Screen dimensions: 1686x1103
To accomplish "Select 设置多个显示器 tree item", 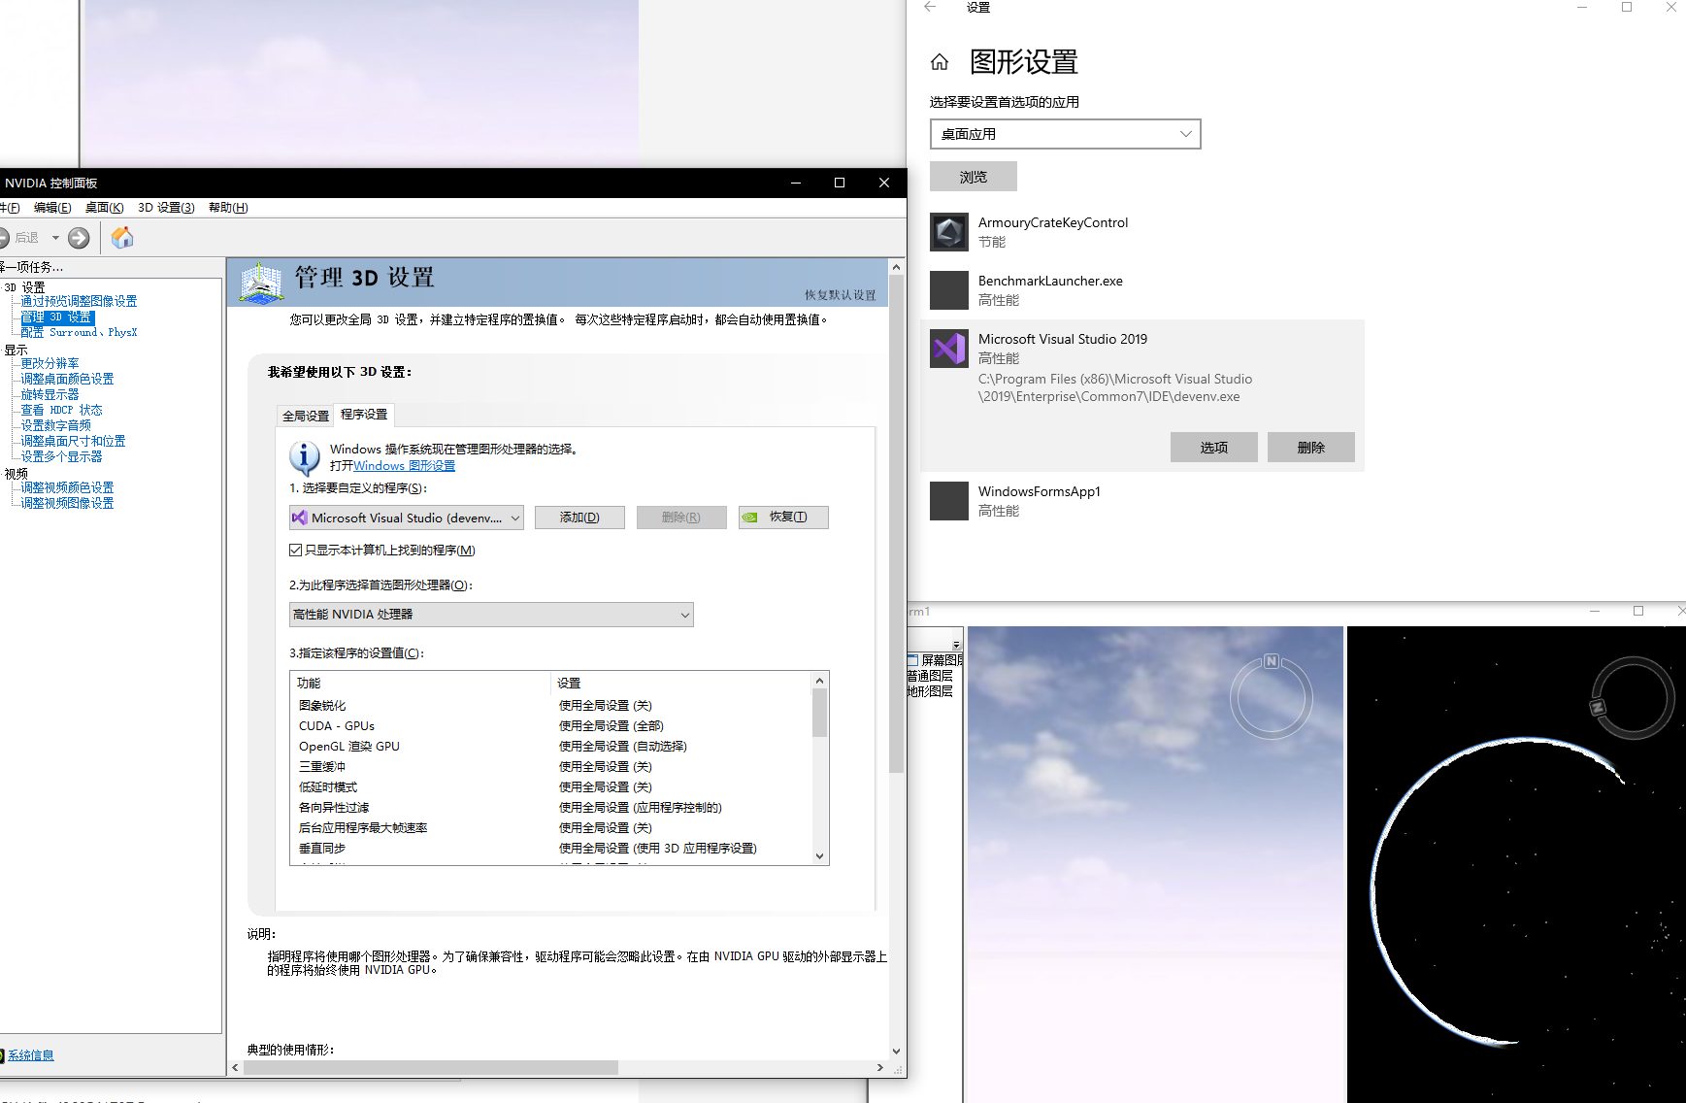I will 61,457.
